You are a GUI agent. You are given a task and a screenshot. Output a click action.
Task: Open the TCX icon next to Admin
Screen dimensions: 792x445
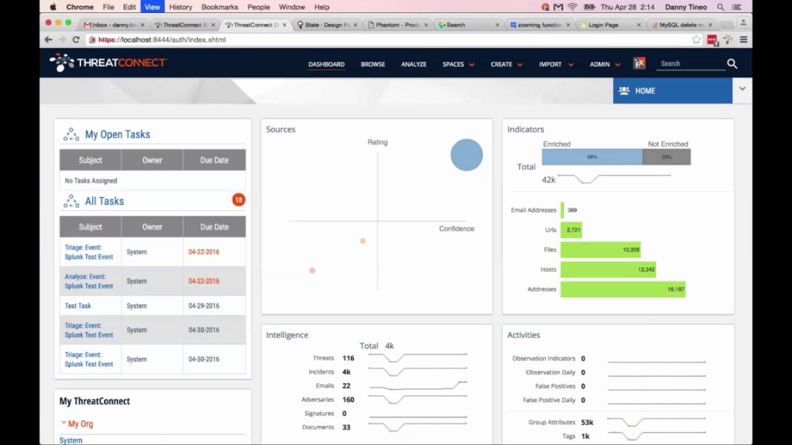[x=639, y=63]
